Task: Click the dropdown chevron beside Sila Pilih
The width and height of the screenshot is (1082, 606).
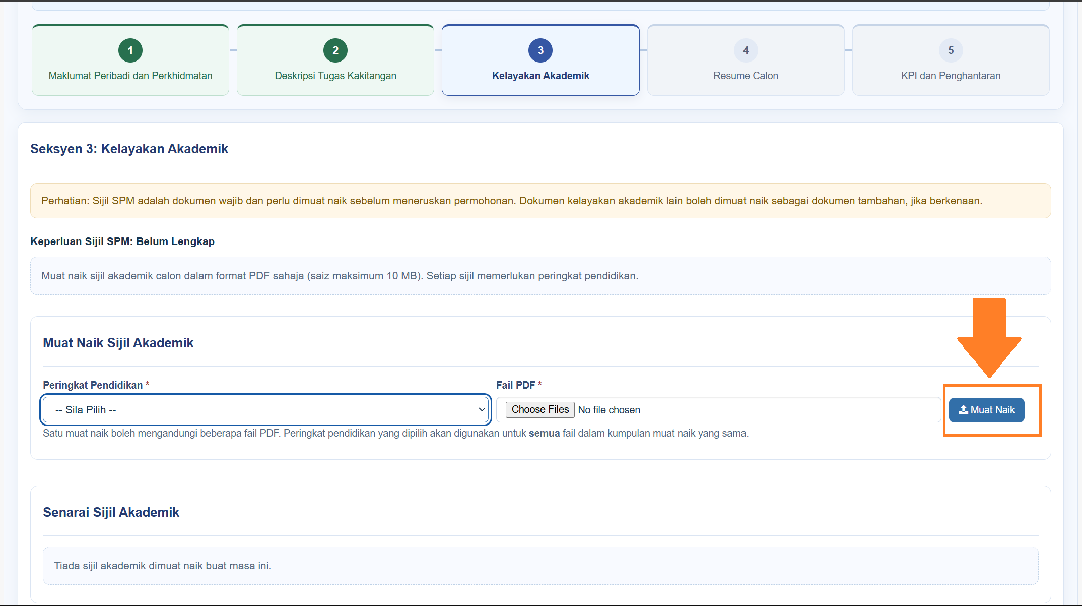Action: (482, 409)
